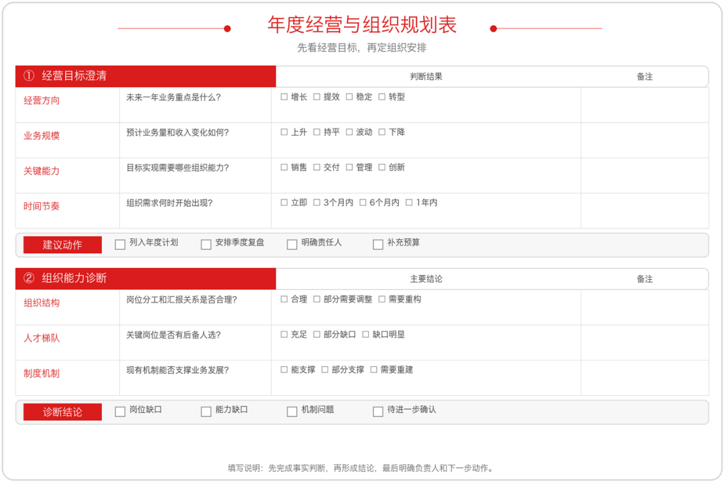Click the 备注 cell for 组织结构
Viewport: 724px width, 482px height.
645,307
